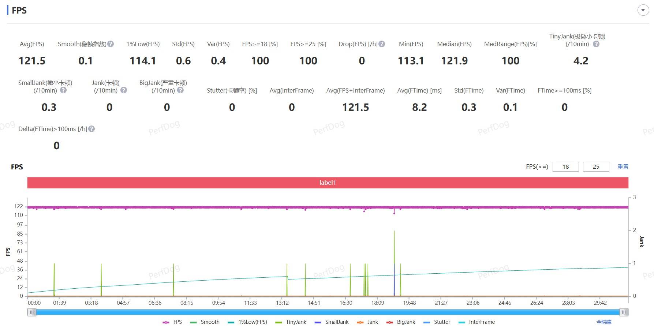654x326 pixels.
Task: Click help icon next to Smooth(稳帧指数)
Action: click(111, 44)
